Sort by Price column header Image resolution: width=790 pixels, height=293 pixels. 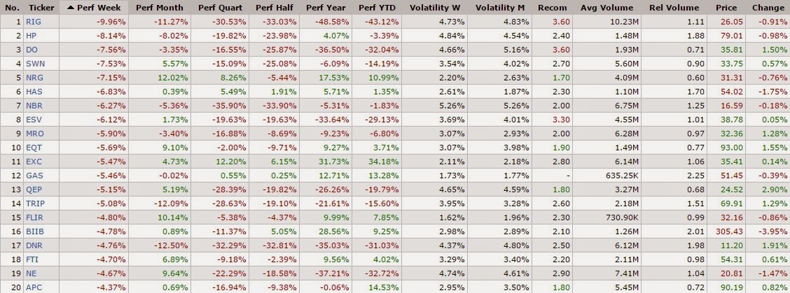tap(726, 8)
